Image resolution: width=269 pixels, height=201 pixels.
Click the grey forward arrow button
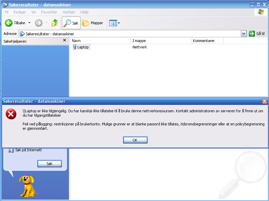pyautogui.click(x=39, y=23)
